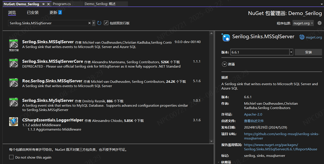
Task: Open the Apache-2.0 license link
Action: (253, 114)
